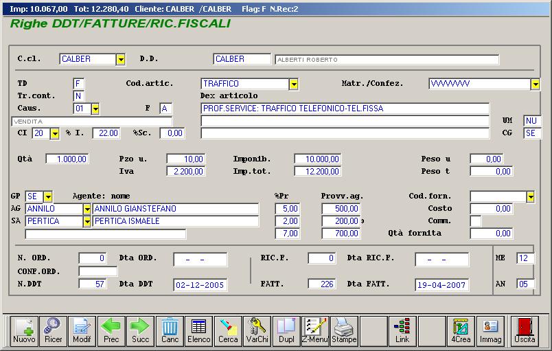Open the Elenco list icon
The width and height of the screenshot is (552, 351).
[x=199, y=331]
